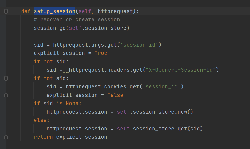This screenshot has width=250, height=149.
Task: Click the highlighted setup_session function name
Action: click(55, 11)
